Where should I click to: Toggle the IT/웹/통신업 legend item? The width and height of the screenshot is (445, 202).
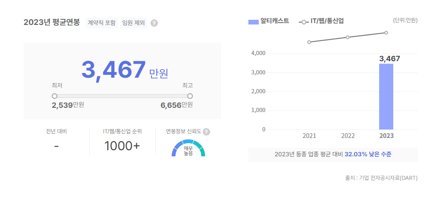[x=321, y=21]
